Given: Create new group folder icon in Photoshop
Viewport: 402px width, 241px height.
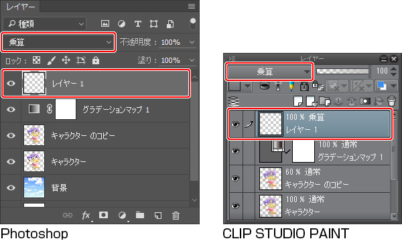Looking at the screenshot, I should [140, 215].
